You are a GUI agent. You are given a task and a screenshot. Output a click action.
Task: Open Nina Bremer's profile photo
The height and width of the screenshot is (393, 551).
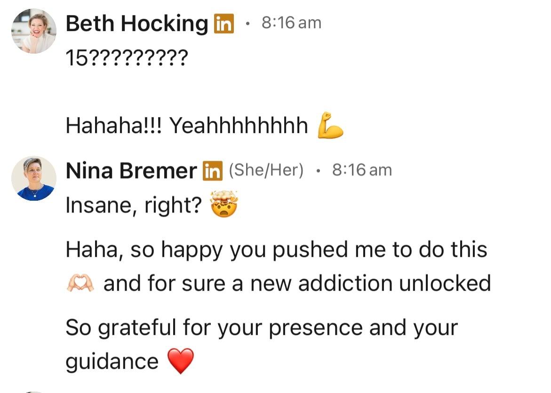point(34,179)
